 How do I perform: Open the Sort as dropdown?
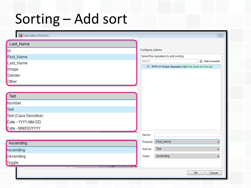point(187,149)
